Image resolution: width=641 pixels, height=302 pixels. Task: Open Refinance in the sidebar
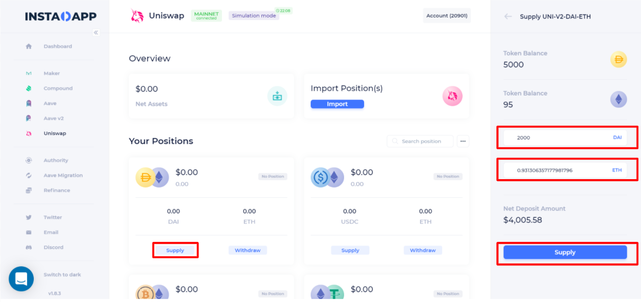(x=57, y=190)
